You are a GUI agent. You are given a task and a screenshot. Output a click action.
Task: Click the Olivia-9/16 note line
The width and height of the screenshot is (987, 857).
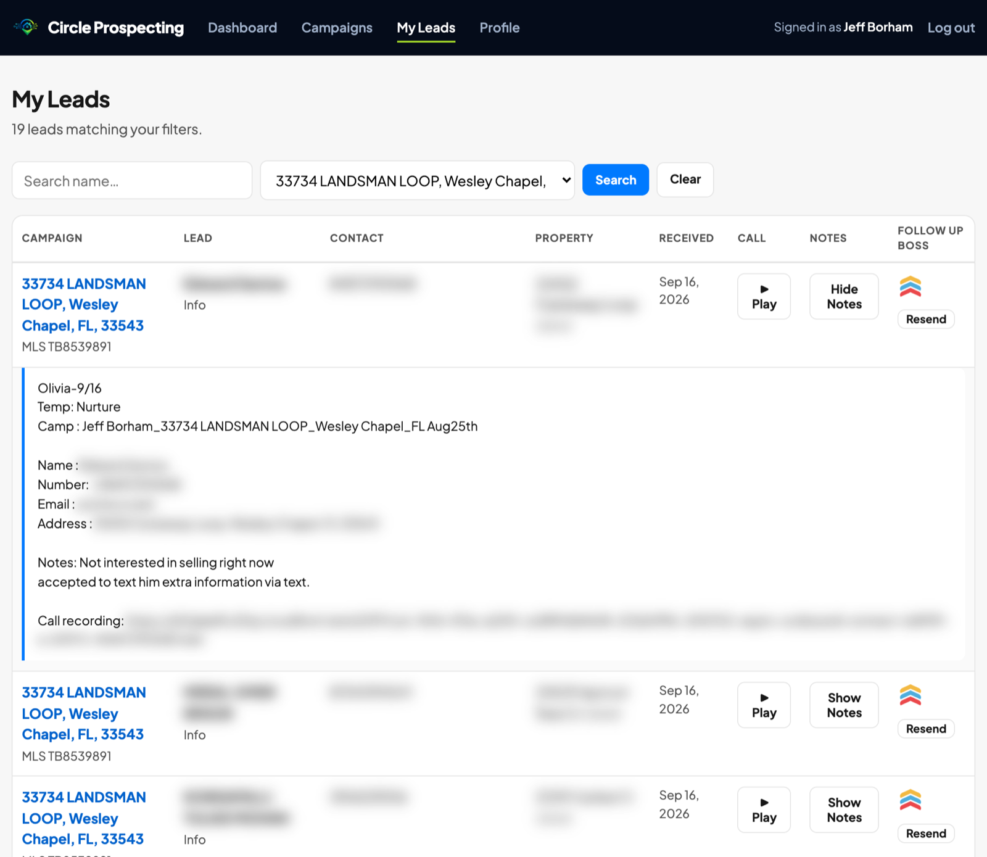click(x=70, y=388)
